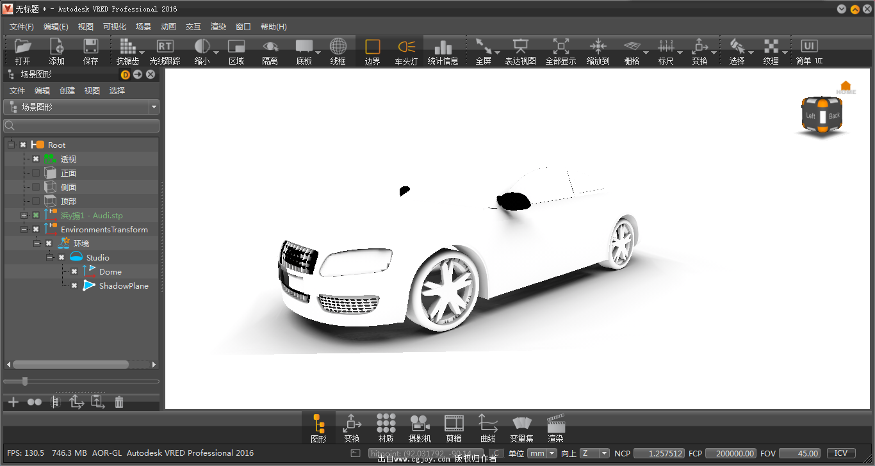This screenshot has width=875, height=466.
Task: Open the 图形 scenegraph module
Action: 318,428
